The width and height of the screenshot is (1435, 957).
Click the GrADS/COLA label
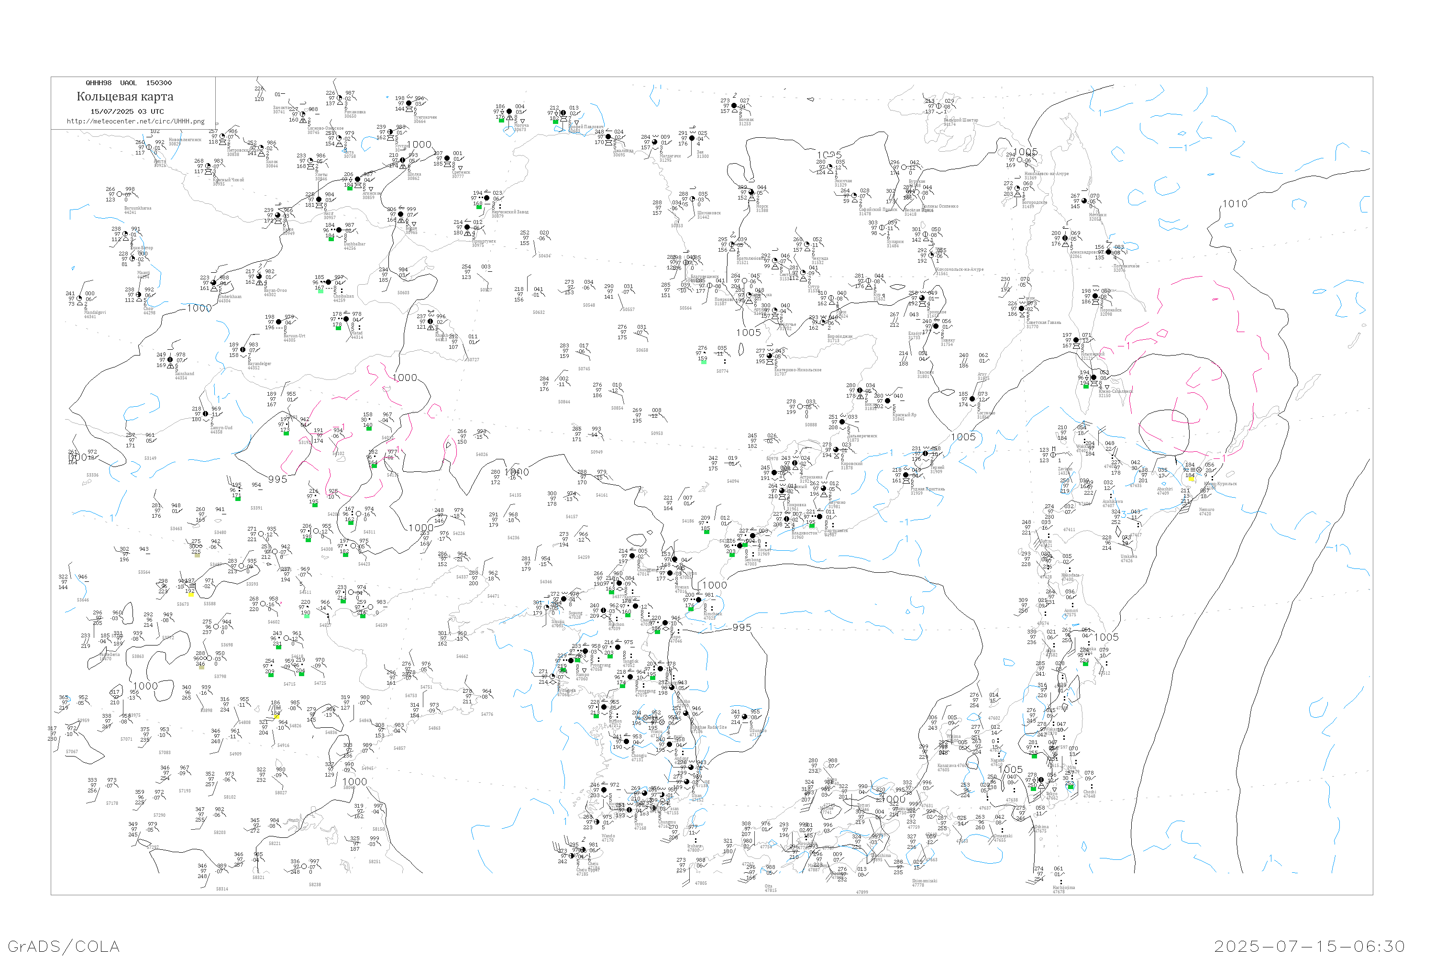64,946
